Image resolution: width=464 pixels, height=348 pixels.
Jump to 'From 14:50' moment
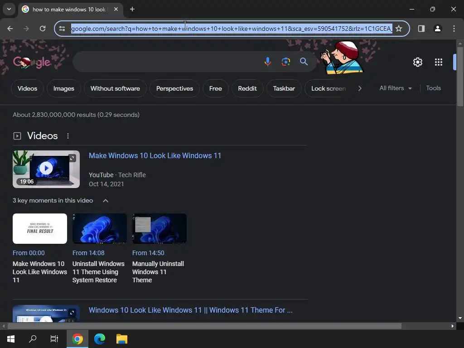[148, 253]
